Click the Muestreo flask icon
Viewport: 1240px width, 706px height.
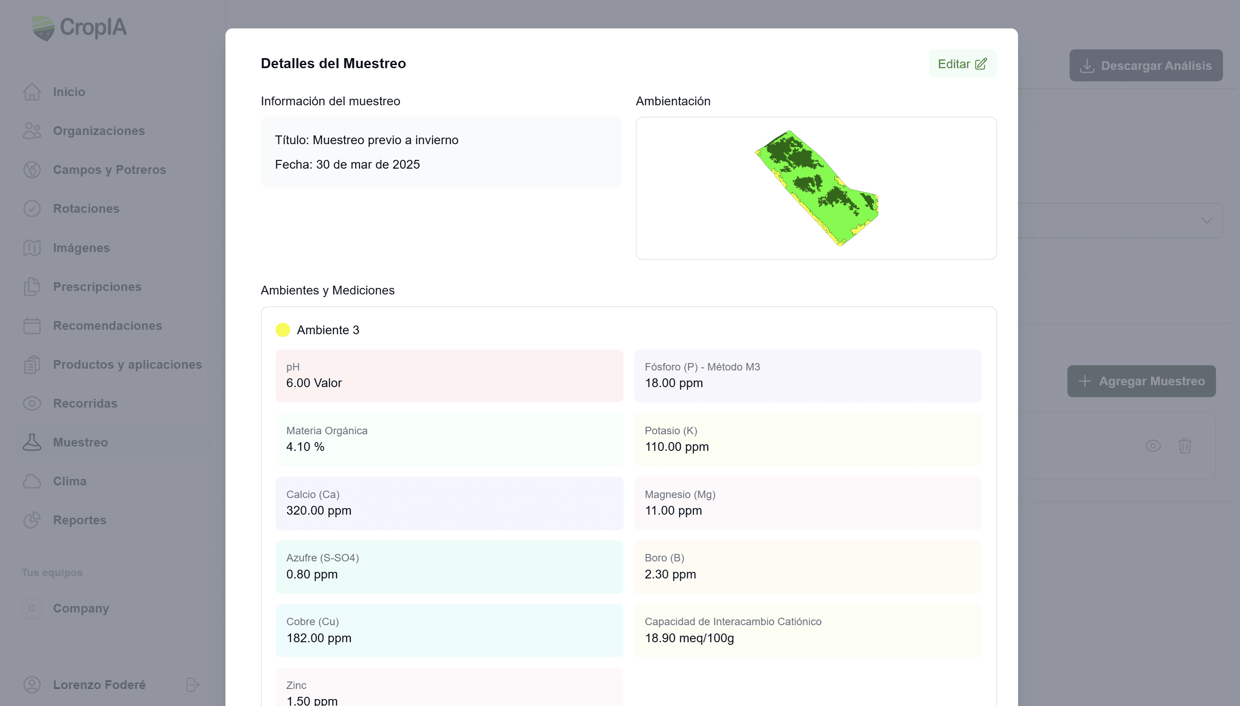(32, 442)
